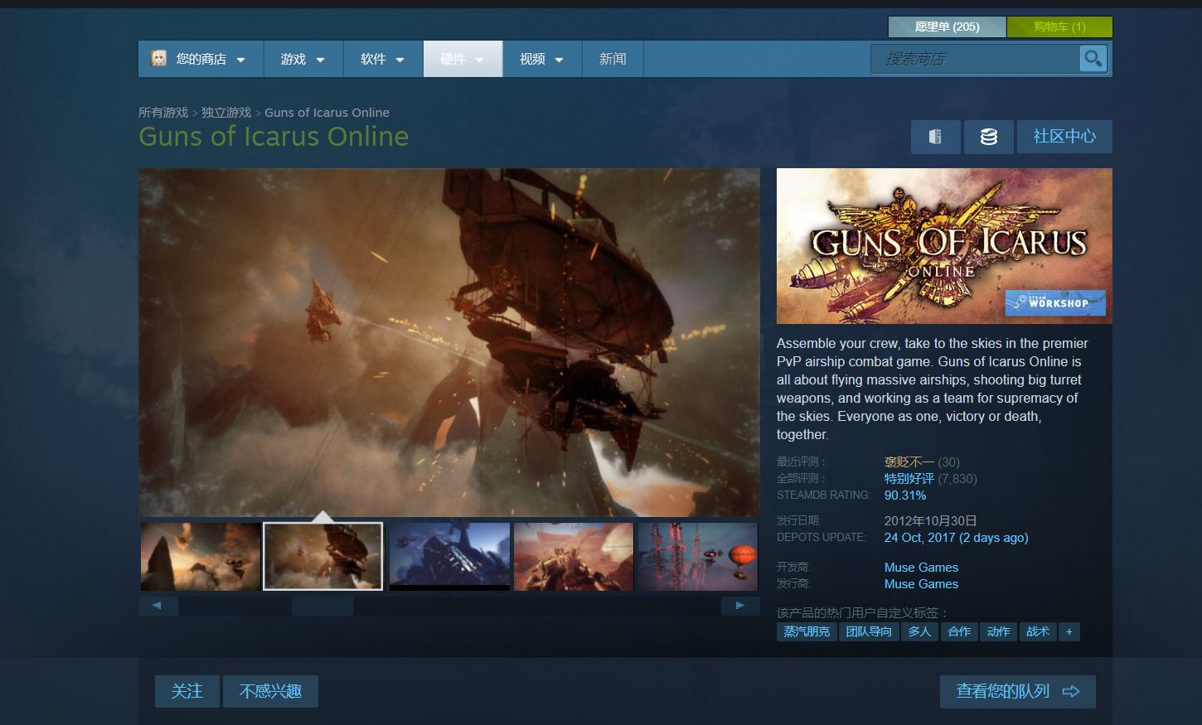Open the SteamDB book icon button
The height and width of the screenshot is (725, 1202).
click(x=935, y=137)
